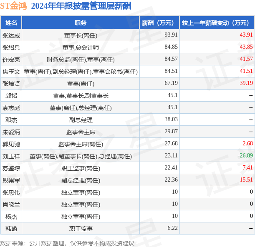Click the name cell '袁志彪'
Viewport: 255px width, 247px height.
(x=11, y=108)
